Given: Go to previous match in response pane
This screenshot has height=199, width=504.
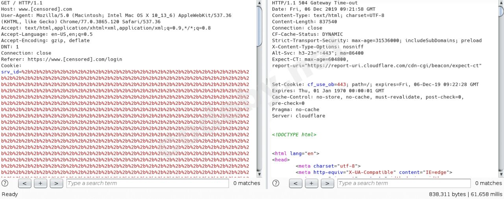Looking at the screenshot, I should click(296, 183).
